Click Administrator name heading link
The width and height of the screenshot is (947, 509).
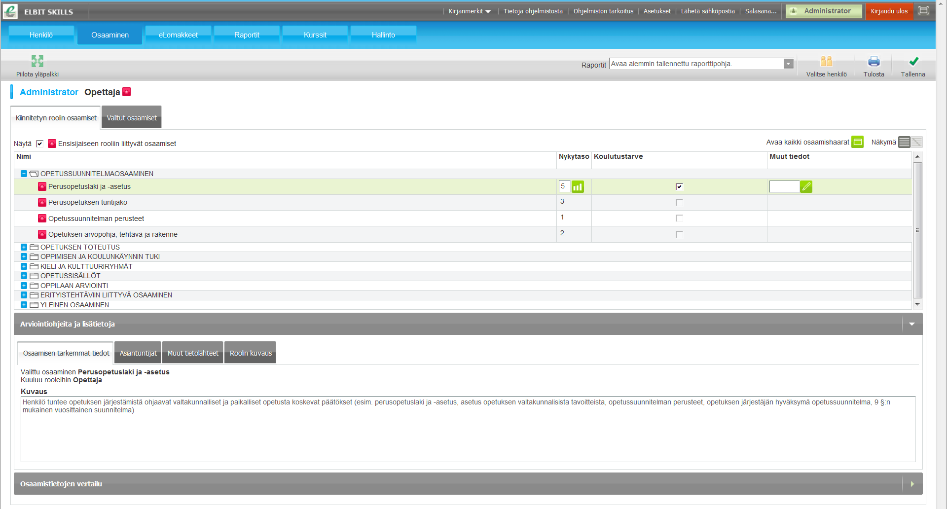pyautogui.click(x=49, y=92)
